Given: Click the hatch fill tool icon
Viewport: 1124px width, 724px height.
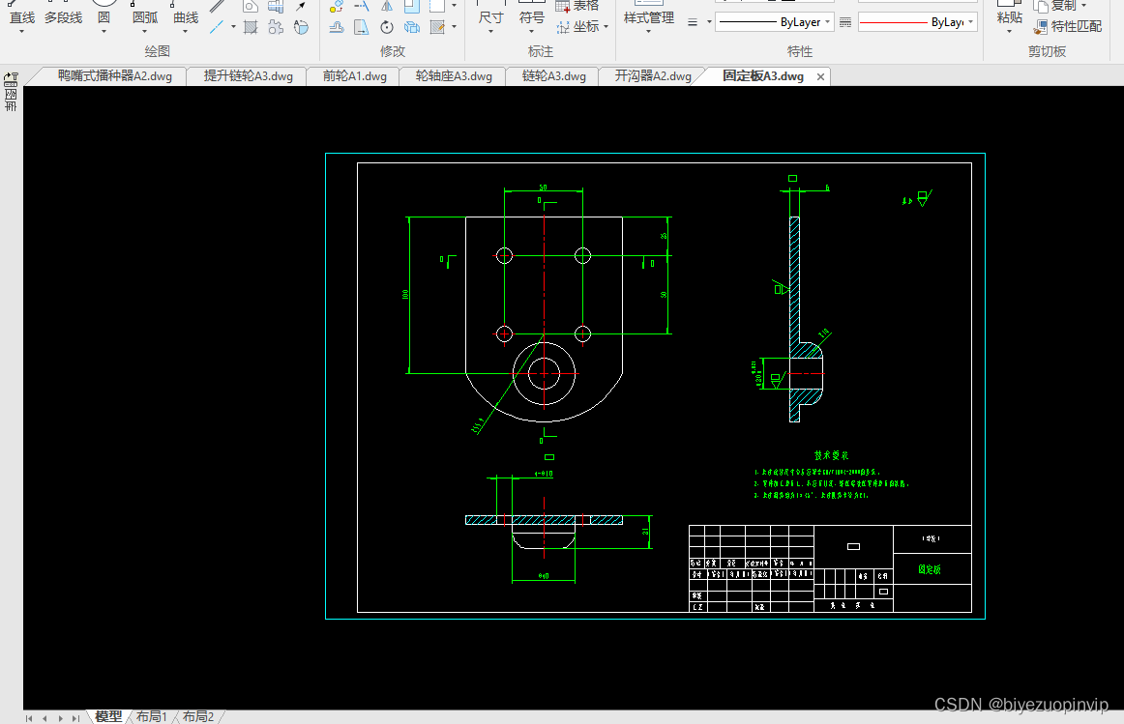Looking at the screenshot, I should click(x=251, y=27).
